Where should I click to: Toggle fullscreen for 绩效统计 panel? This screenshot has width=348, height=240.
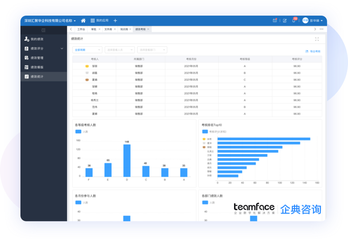[x=317, y=39]
